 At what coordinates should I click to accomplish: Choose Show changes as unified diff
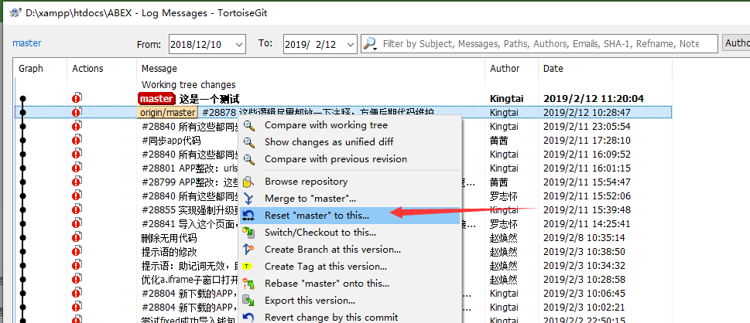click(x=329, y=142)
